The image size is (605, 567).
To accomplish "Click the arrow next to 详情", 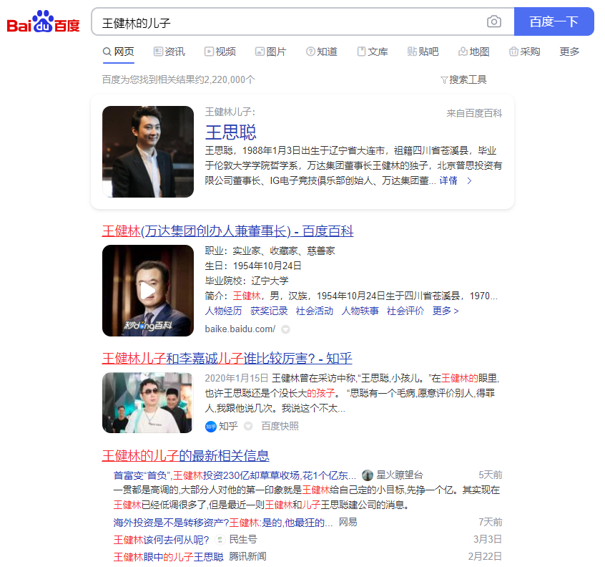I will 469,180.
